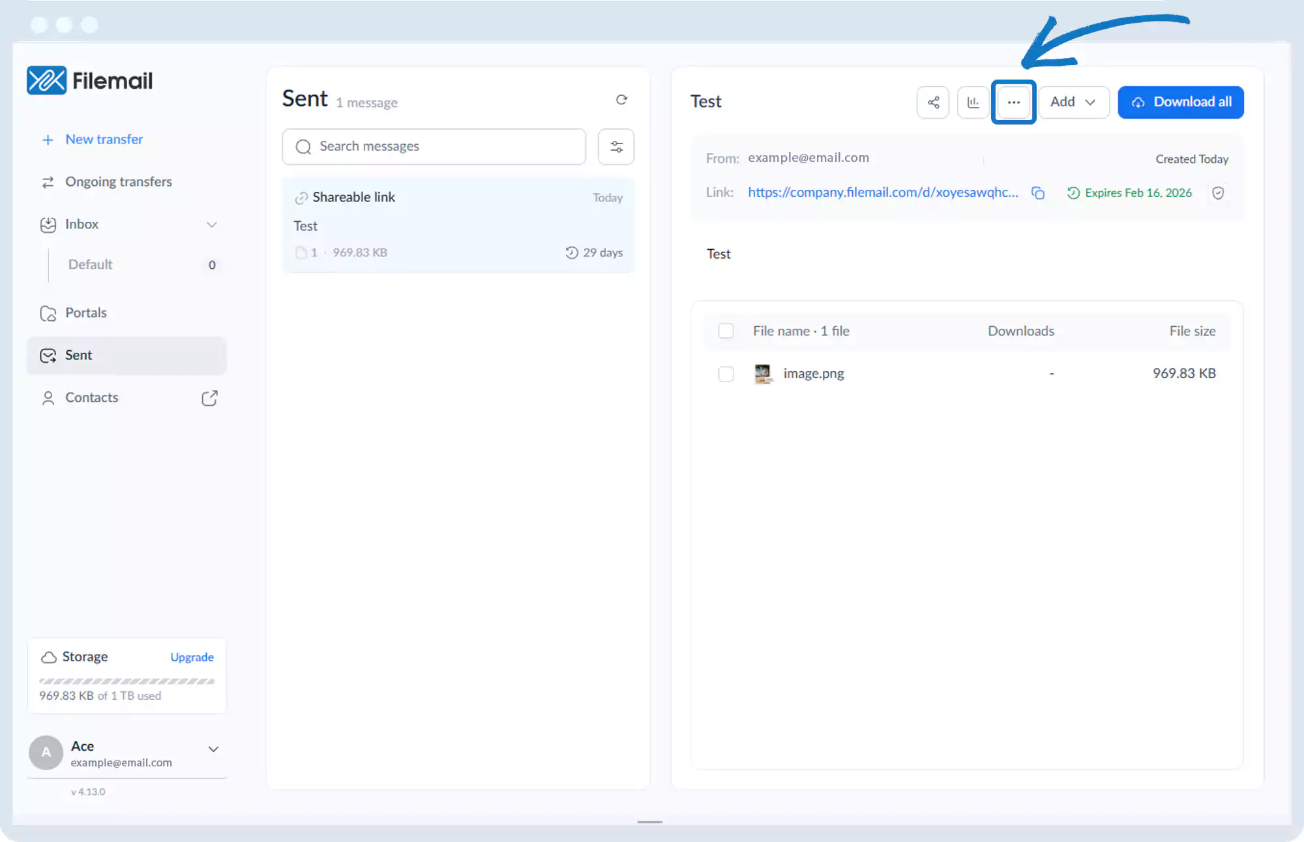Expand the Ace account menu chevron

213,749
